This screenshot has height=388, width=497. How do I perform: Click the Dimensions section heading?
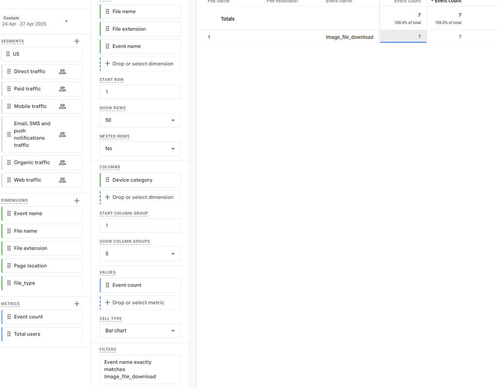click(x=14, y=200)
